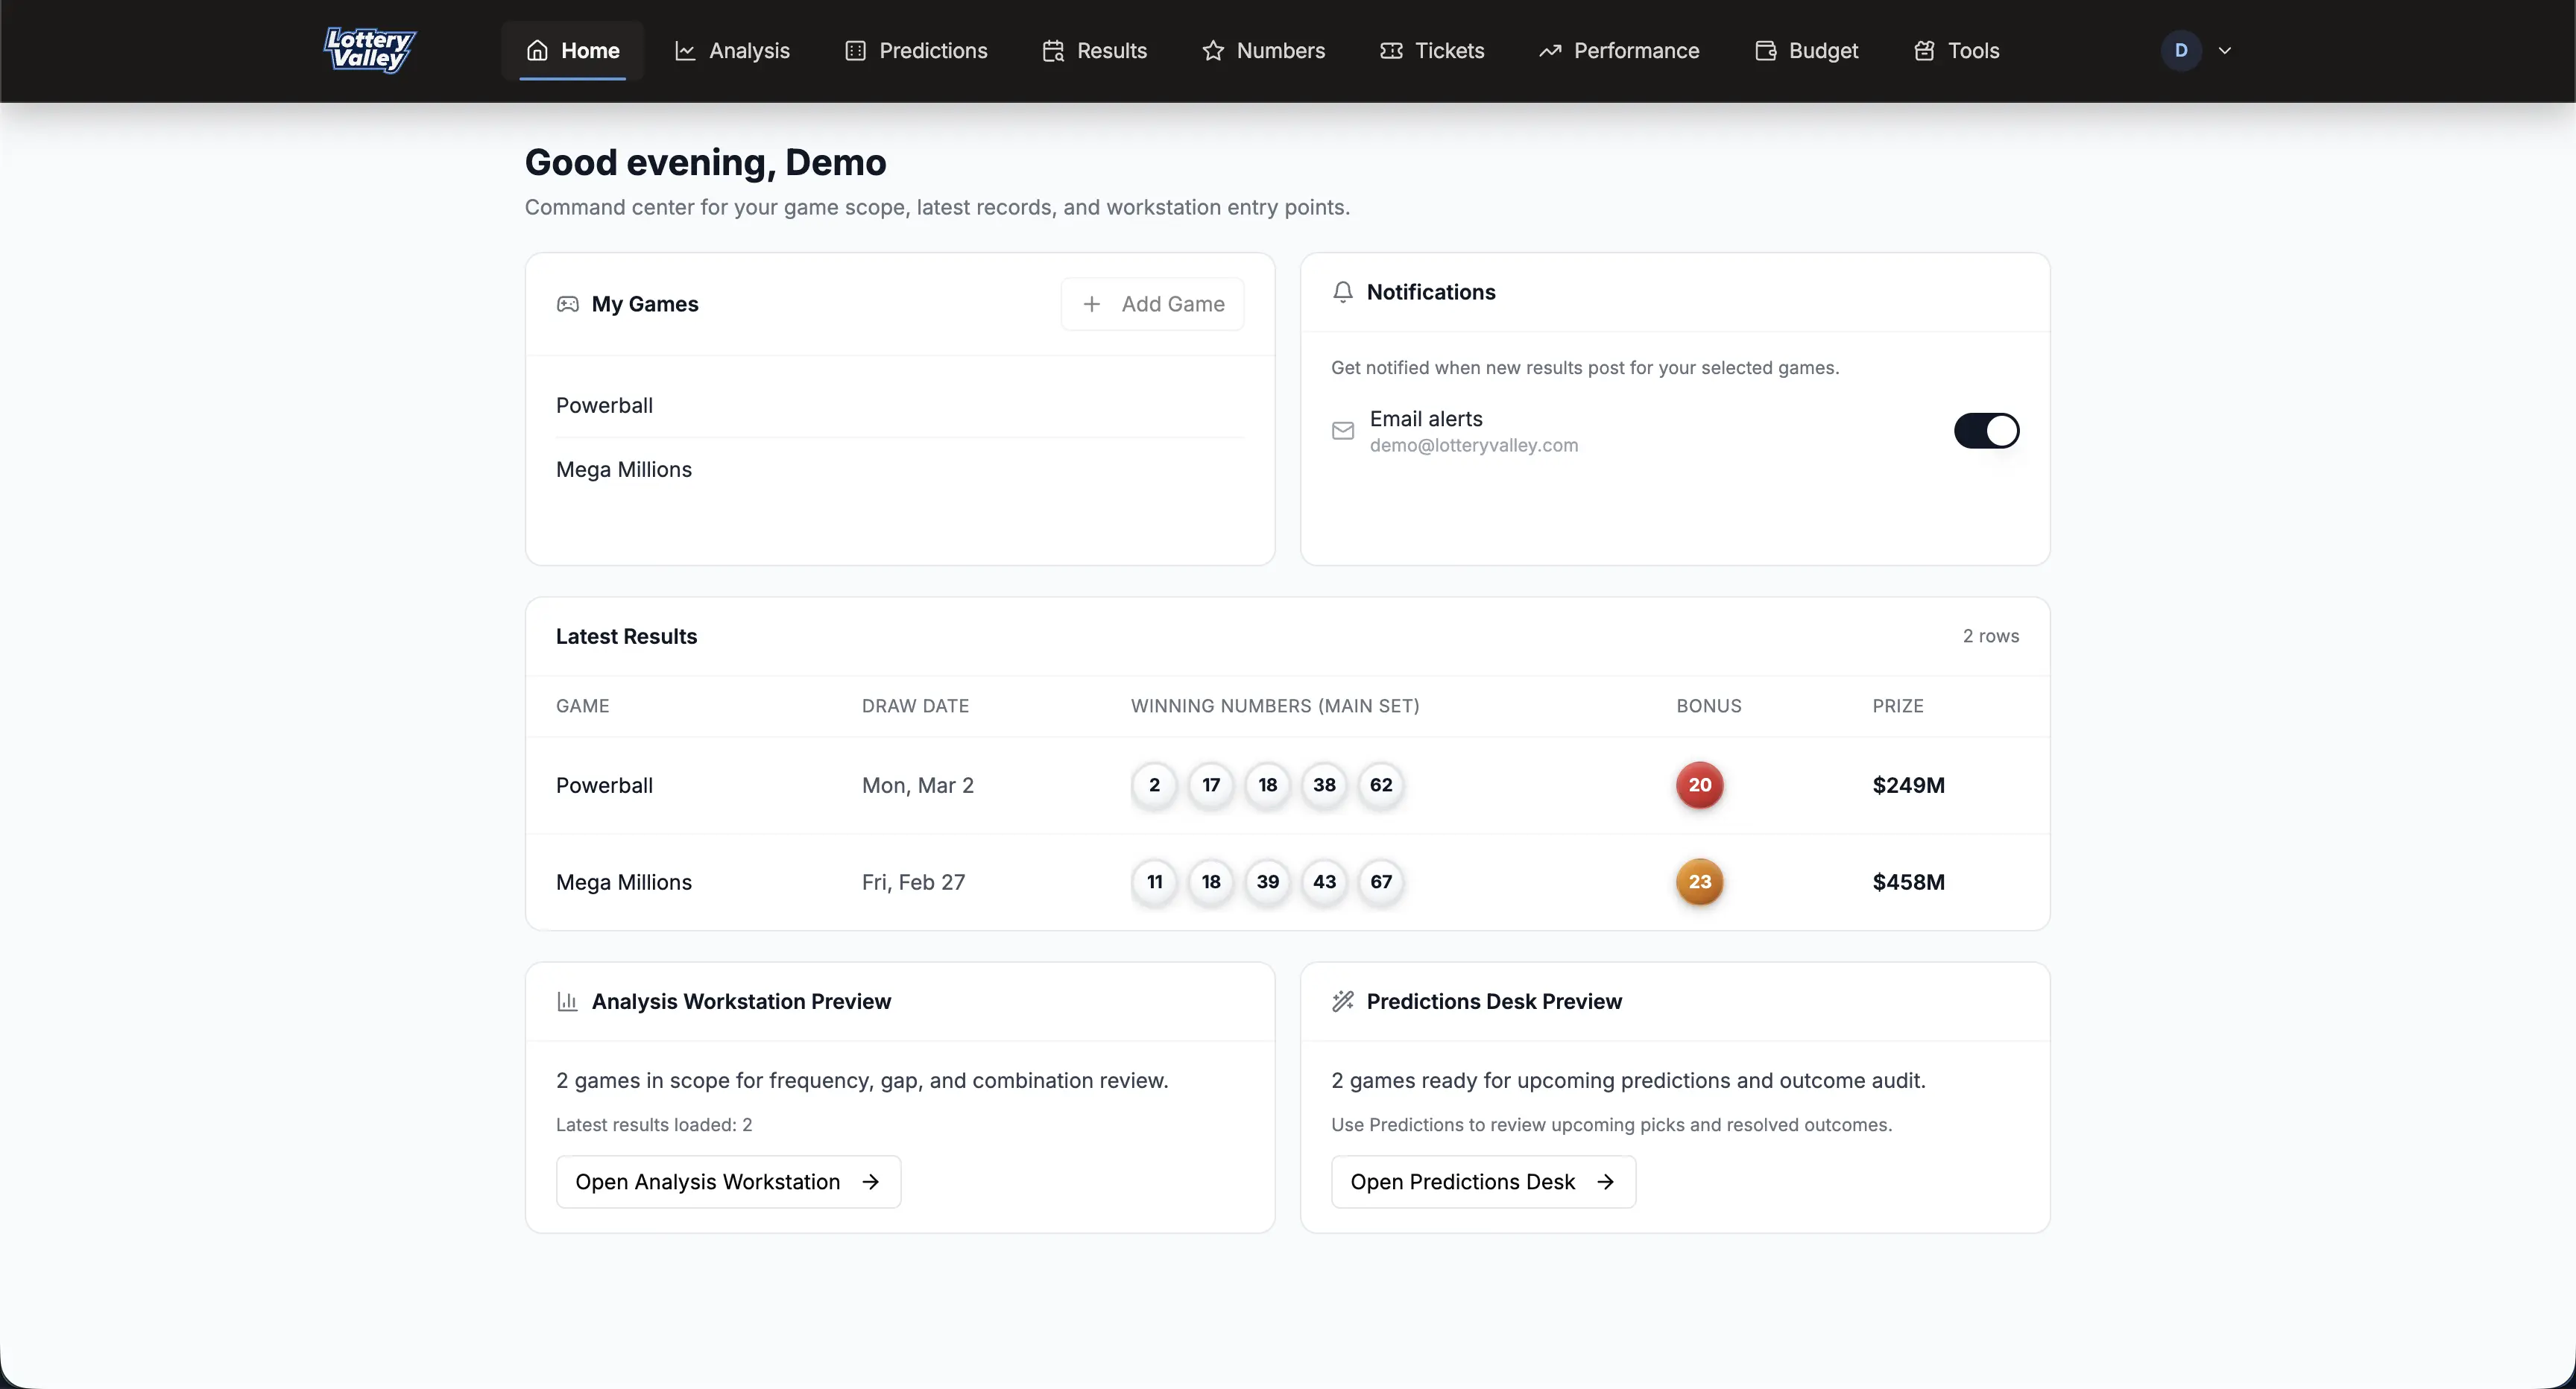Click the notification bell icon
Viewport: 2576px width, 1389px height.
click(x=1343, y=292)
